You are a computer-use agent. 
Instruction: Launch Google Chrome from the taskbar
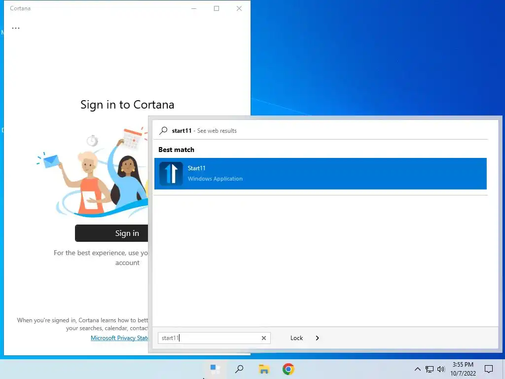288,369
